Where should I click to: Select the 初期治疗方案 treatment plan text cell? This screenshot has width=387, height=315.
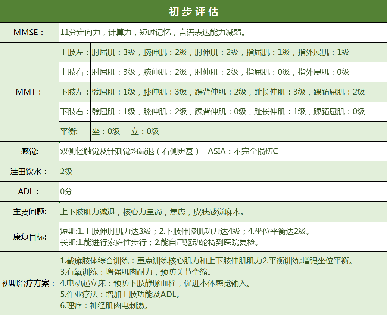click(222, 283)
